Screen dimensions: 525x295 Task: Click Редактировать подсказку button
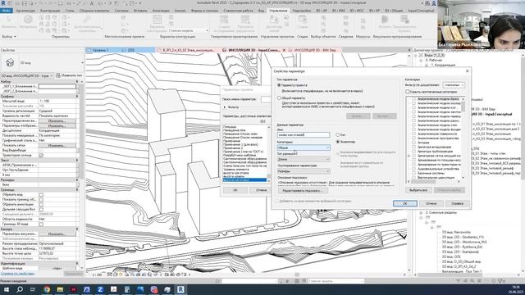tap(303, 191)
